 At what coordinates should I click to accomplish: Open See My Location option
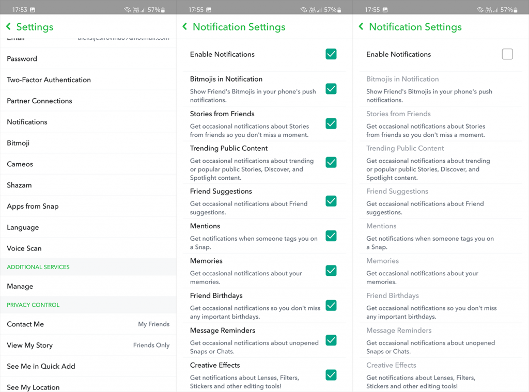pyautogui.click(x=88, y=385)
